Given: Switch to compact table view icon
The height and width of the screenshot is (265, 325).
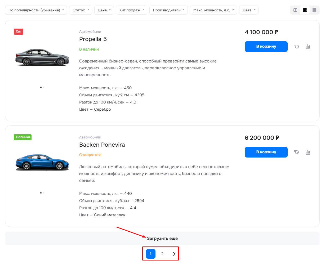Looking at the screenshot, I should (x=314, y=10).
